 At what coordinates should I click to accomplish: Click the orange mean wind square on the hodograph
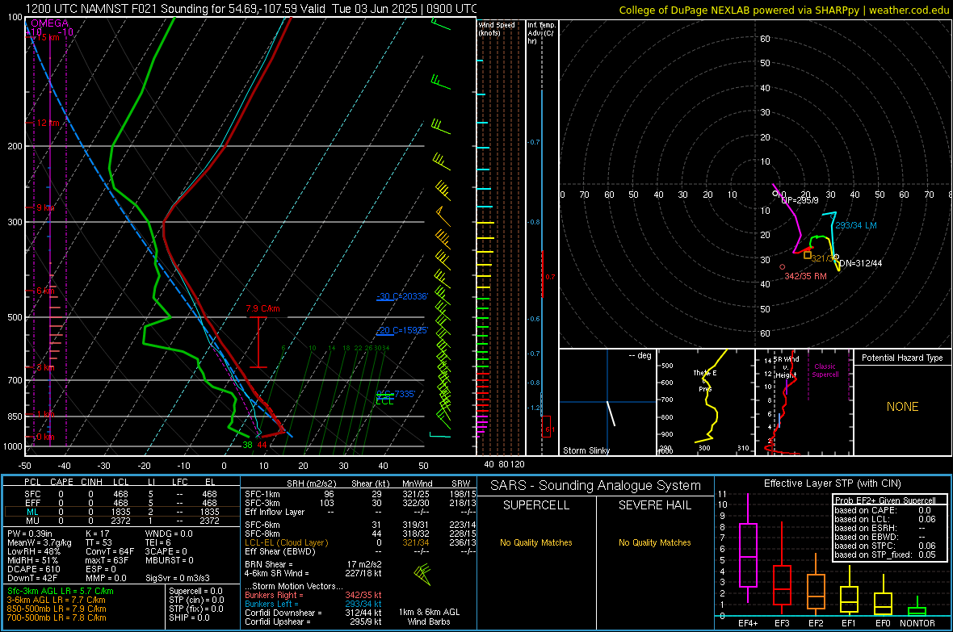(x=807, y=255)
